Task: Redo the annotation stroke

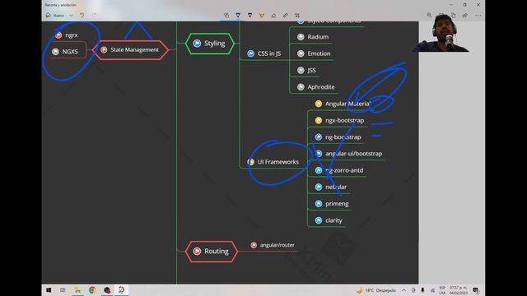Action: 94,16
